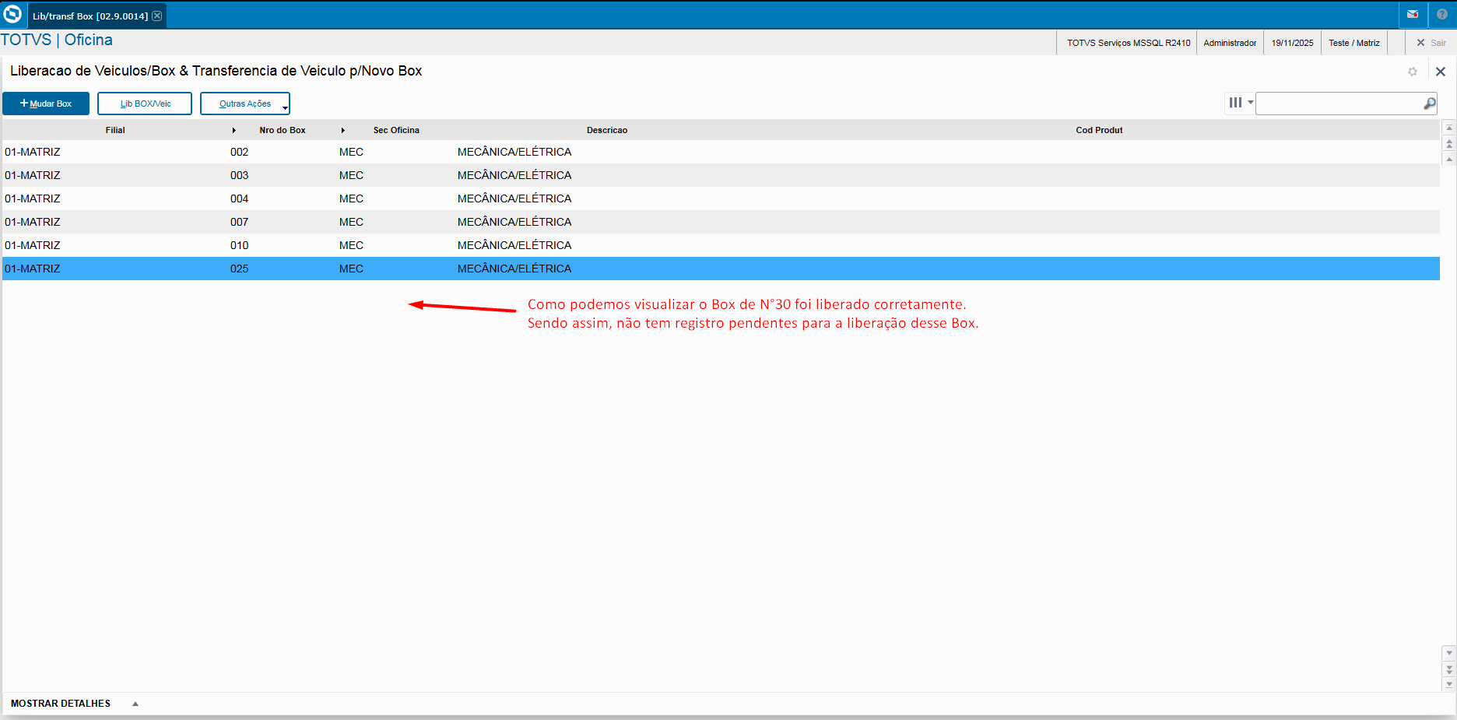Click MECÂNICA/ELÉTRICA in the Box 002 row

pos(514,152)
